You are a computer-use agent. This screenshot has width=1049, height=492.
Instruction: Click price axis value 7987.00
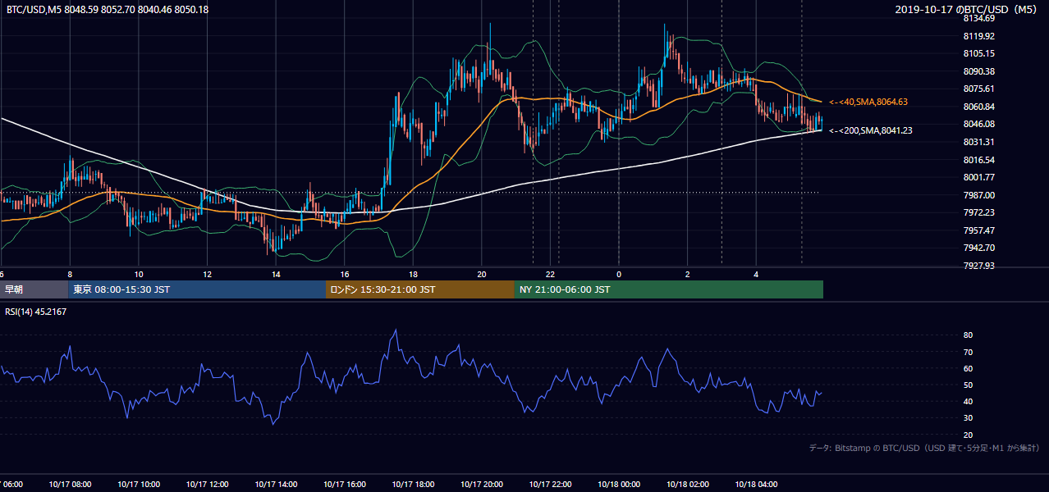coord(978,195)
